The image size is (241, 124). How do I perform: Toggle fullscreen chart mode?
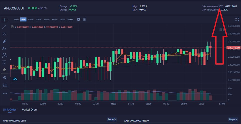click(x=237, y=19)
